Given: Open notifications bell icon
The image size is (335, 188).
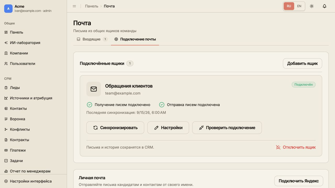Looking at the screenshot, I should coord(325,6).
